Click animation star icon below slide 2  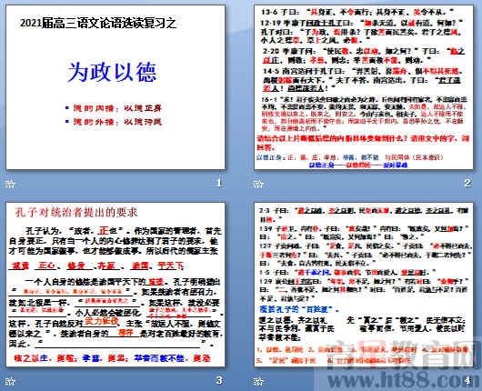pyautogui.click(x=258, y=184)
